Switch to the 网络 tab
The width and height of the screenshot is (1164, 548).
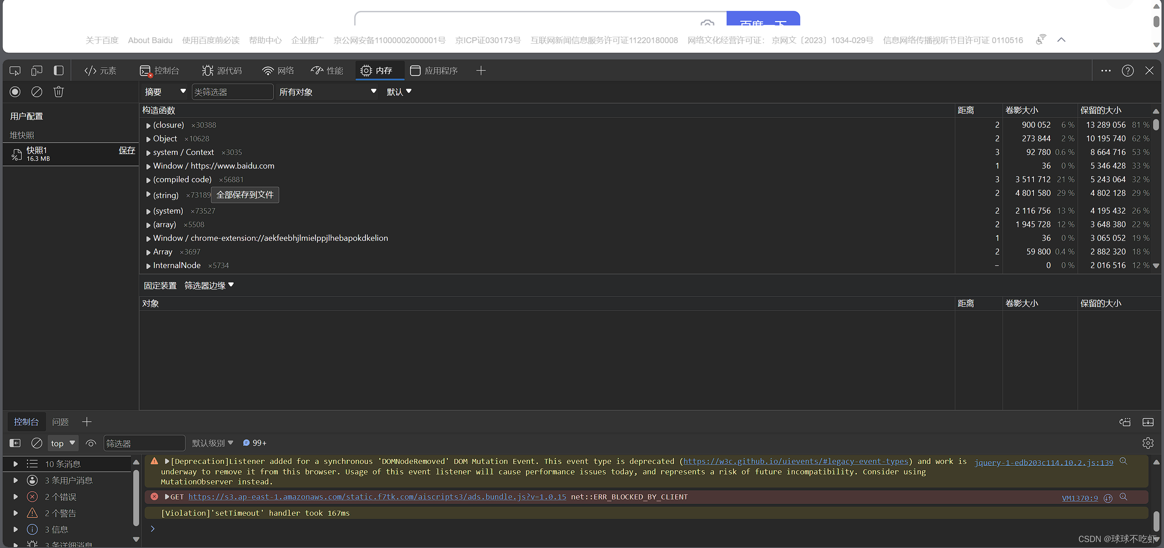pyautogui.click(x=278, y=71)
